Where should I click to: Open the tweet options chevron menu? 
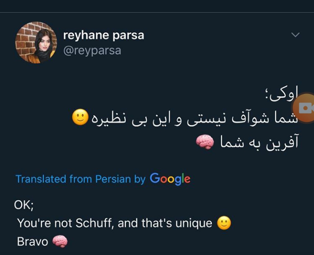click(x=295, y=35)
